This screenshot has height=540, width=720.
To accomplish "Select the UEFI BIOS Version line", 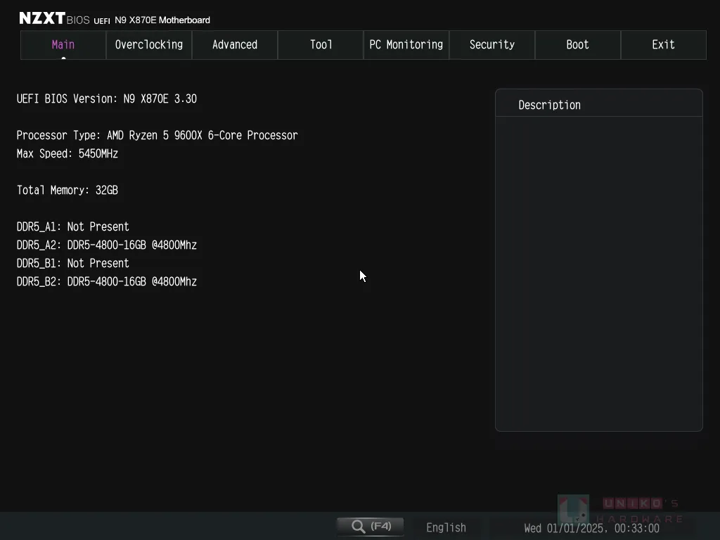I will tap(107, 98).
